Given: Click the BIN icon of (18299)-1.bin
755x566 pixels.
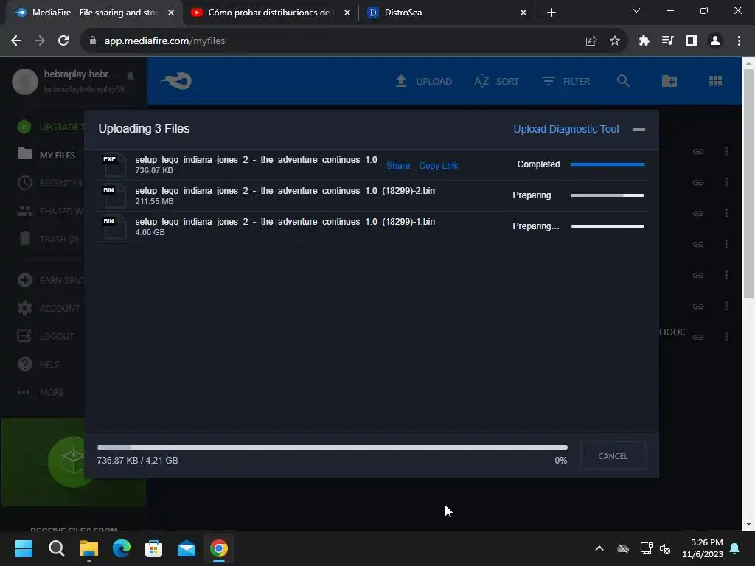Looking at the screenshot, I should coord(114,227).
